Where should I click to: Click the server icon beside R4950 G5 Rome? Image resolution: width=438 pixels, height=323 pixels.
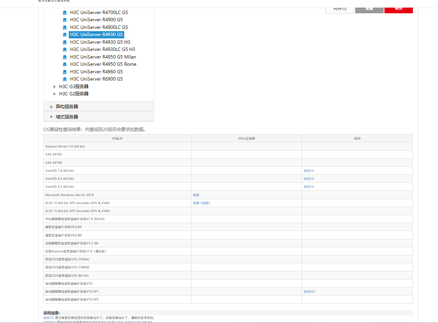click(65, 64)
